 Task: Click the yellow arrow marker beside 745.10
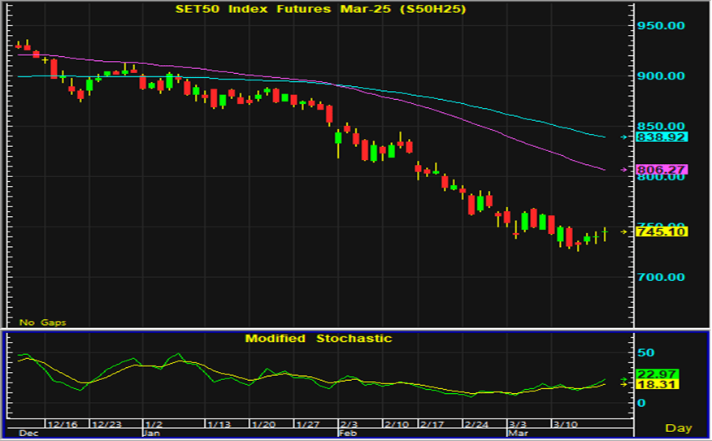point(624,232)
